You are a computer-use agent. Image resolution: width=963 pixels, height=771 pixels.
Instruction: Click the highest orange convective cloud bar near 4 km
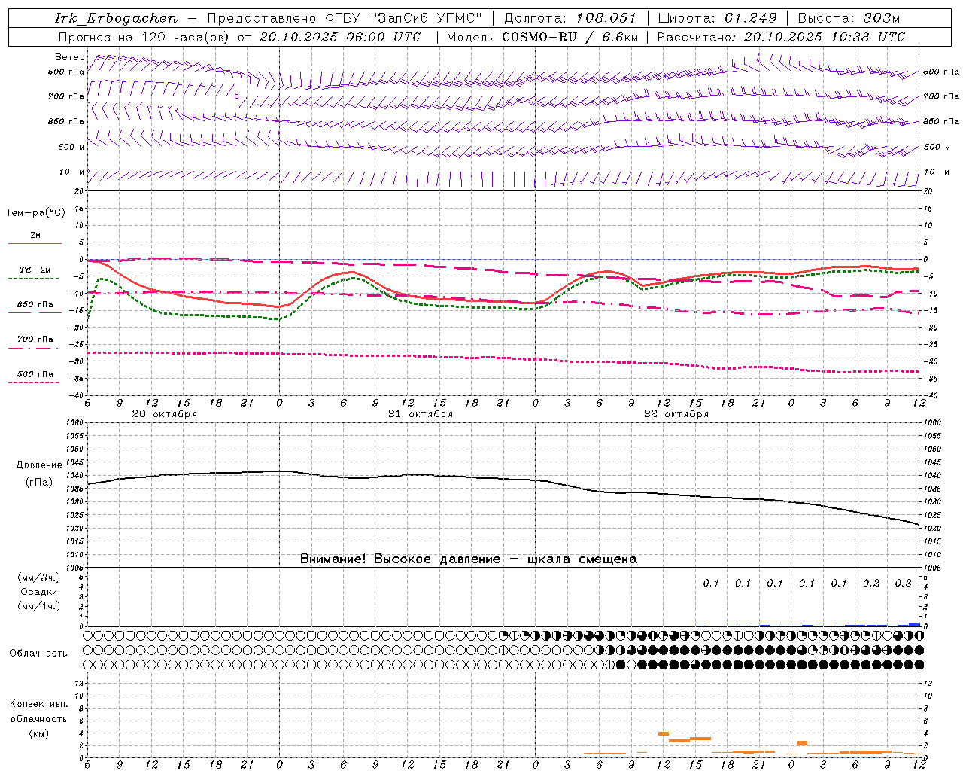tap(664, 733)
